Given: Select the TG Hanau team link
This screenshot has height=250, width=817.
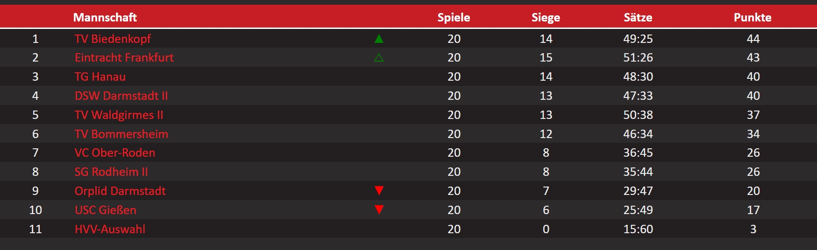Looking at the screenshot, I should [x=100, y=76].
